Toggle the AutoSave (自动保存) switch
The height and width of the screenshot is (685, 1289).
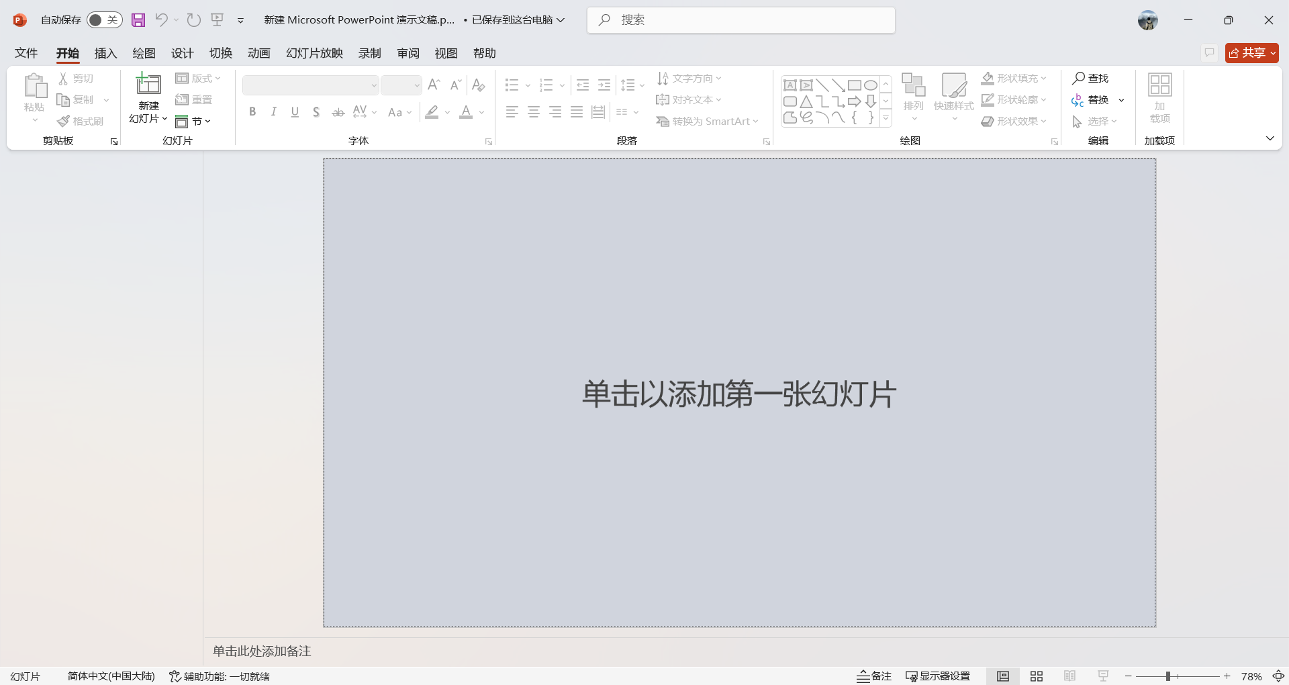(104, 20)
